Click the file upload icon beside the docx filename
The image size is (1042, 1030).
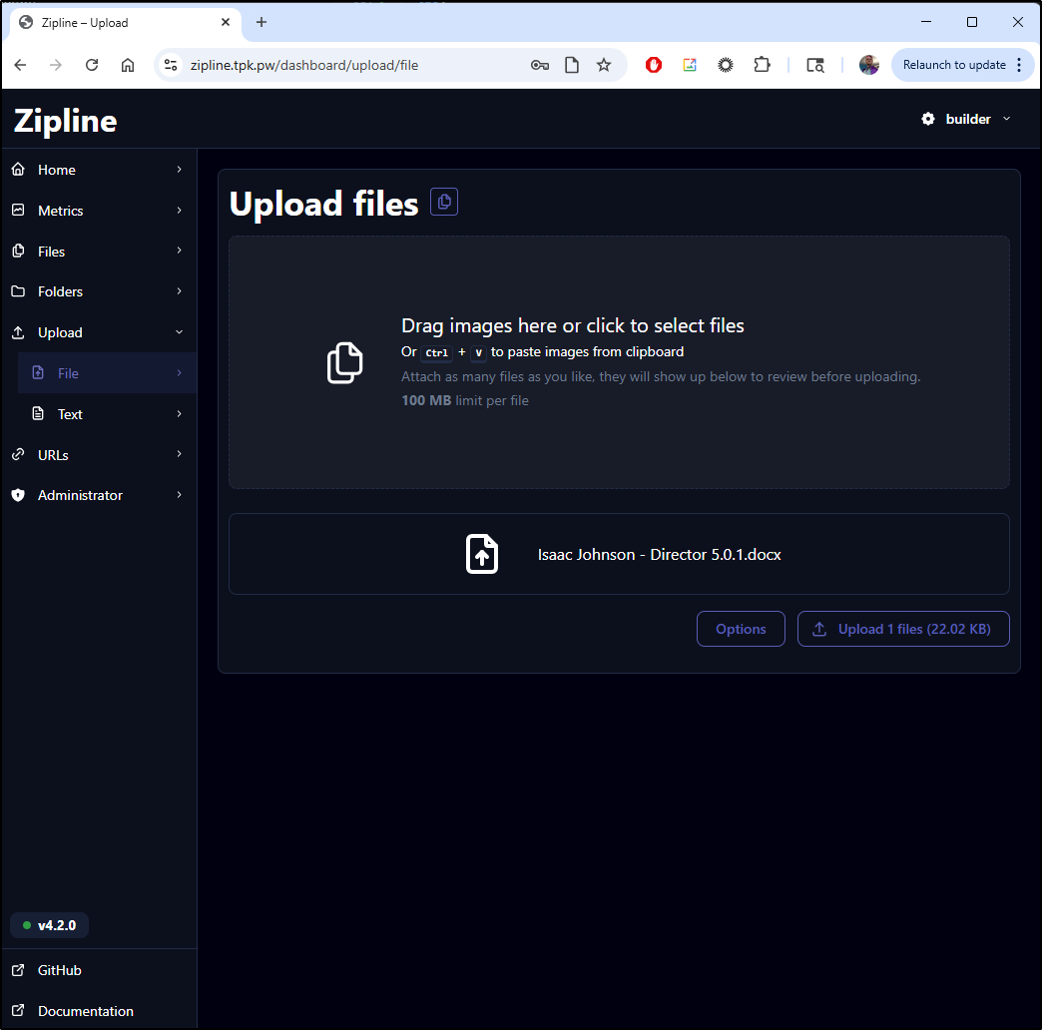(x=482, y=554)
